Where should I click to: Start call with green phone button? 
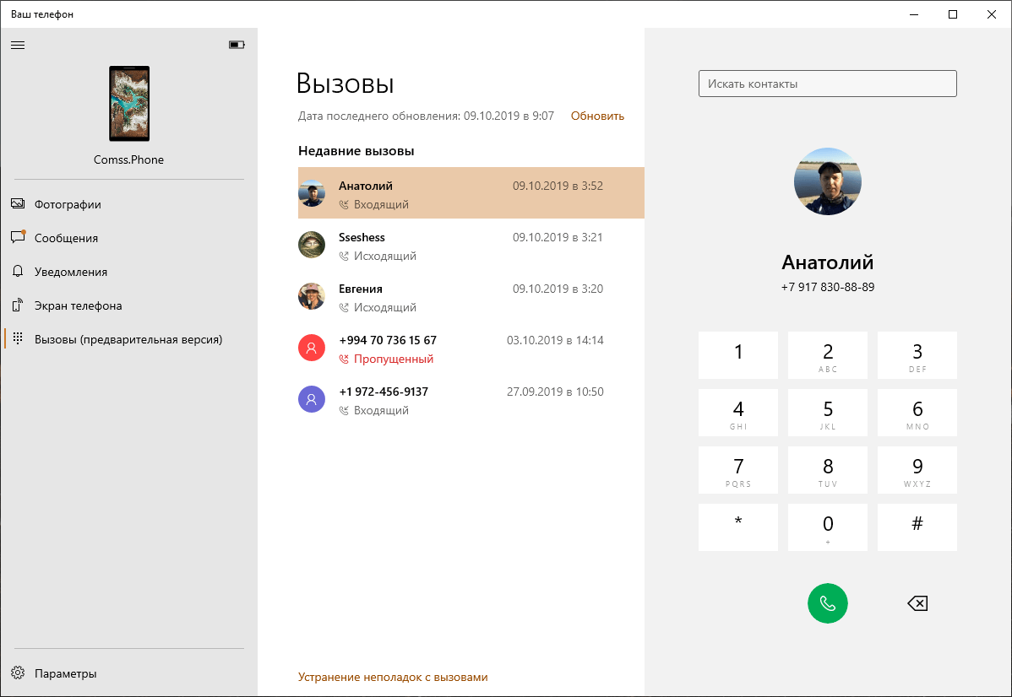point(827,603)
